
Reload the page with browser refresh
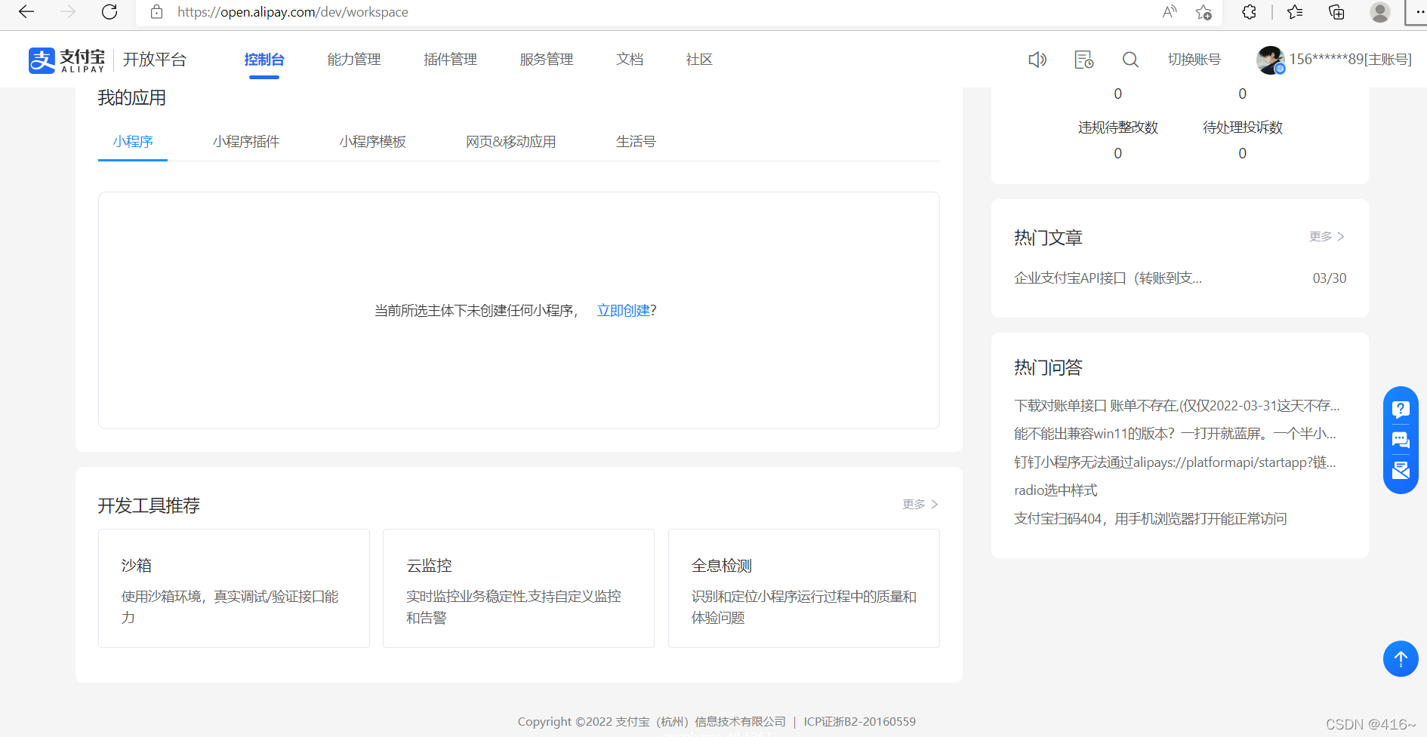(x=109, y=12)
